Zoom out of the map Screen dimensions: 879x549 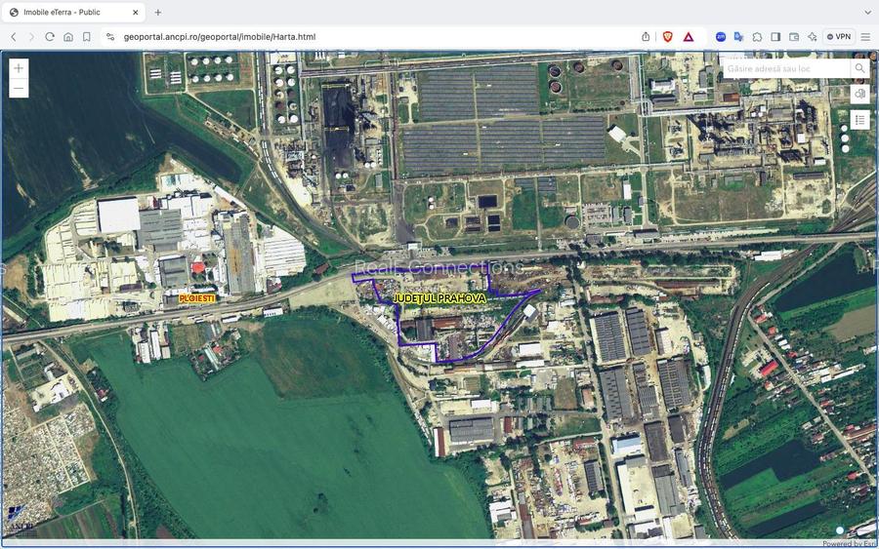(x=19, y=89)
